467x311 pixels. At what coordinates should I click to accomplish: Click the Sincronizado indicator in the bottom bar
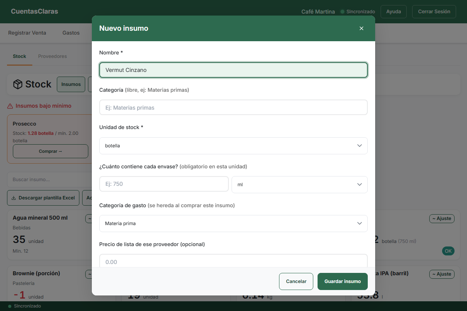[x=25, y=306]
